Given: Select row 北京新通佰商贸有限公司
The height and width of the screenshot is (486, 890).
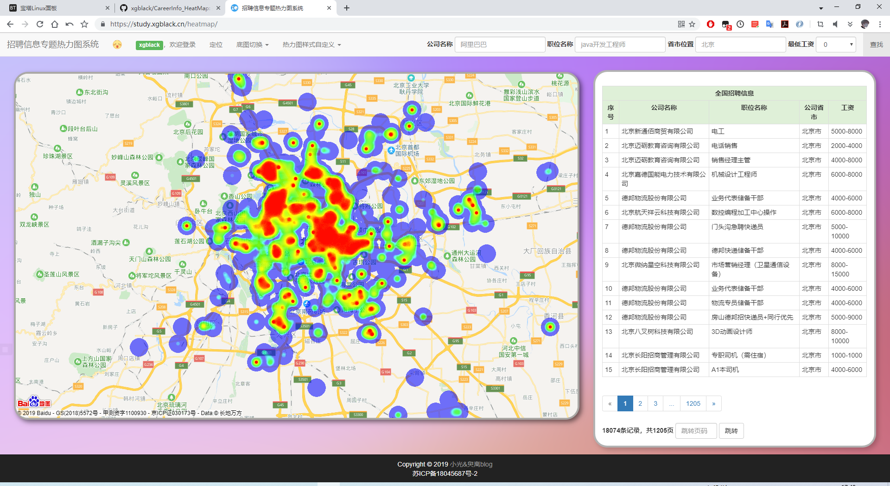Looking at the screenshot, I should (x=734, y=131).
